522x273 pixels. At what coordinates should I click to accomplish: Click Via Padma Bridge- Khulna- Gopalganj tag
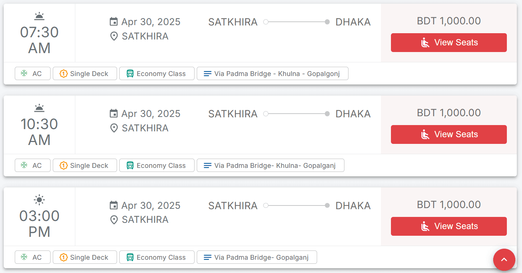270,165
